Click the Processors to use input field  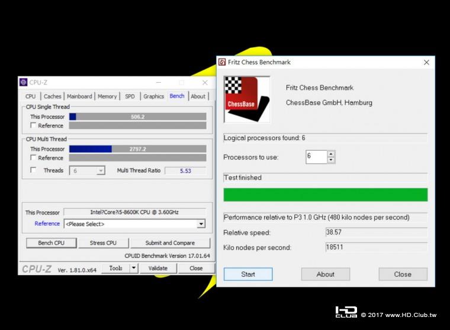tap(317, 157)
